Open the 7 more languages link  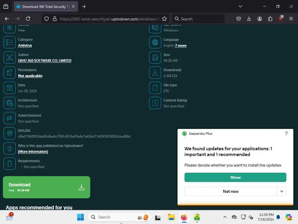(x=181, y=45)
